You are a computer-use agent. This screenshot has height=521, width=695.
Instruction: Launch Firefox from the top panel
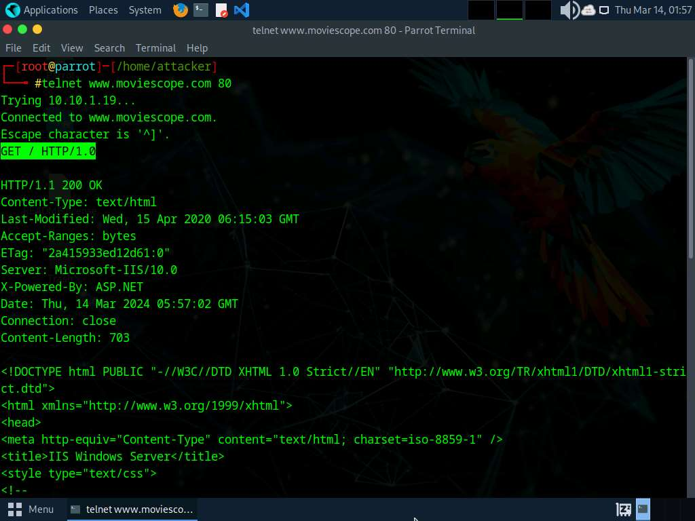pyautogui.click(x=180, y=10)
